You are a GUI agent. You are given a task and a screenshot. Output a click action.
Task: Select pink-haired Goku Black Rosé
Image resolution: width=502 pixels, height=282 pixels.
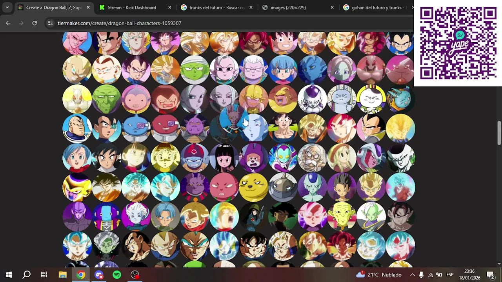point(313,217)
